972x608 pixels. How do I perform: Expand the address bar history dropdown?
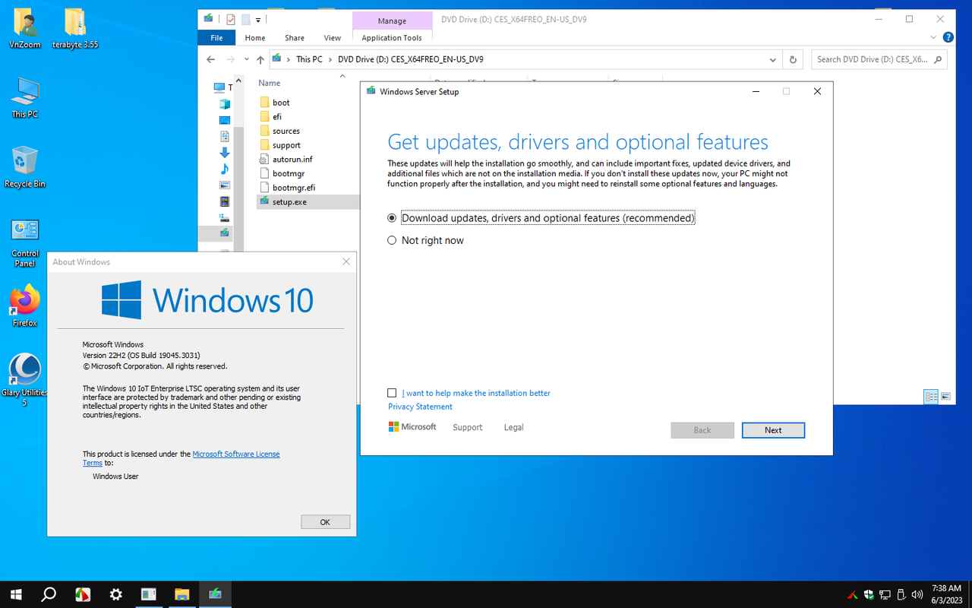[773, 59]
